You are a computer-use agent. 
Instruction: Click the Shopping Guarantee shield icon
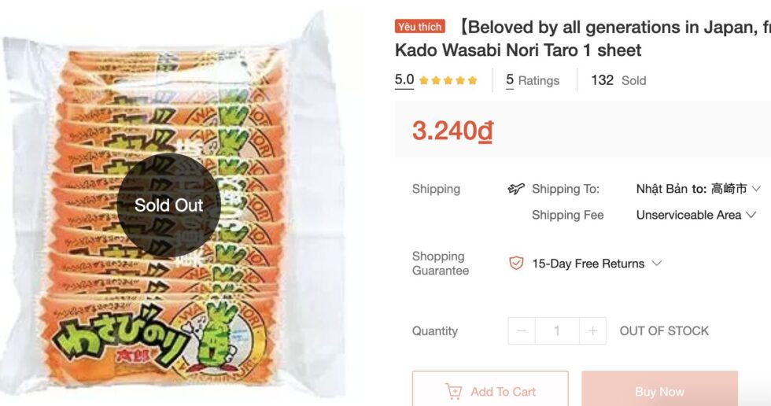click(x=516, y=264)
